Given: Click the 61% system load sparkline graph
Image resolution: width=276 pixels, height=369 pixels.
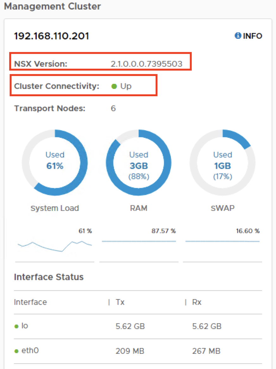Looking at the screenshot, I should (x=55, y=245).
